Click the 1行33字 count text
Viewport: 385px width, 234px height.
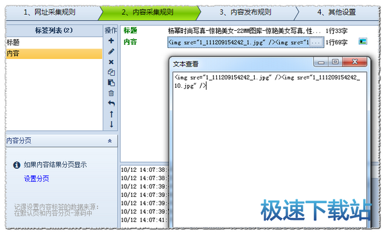336,31
